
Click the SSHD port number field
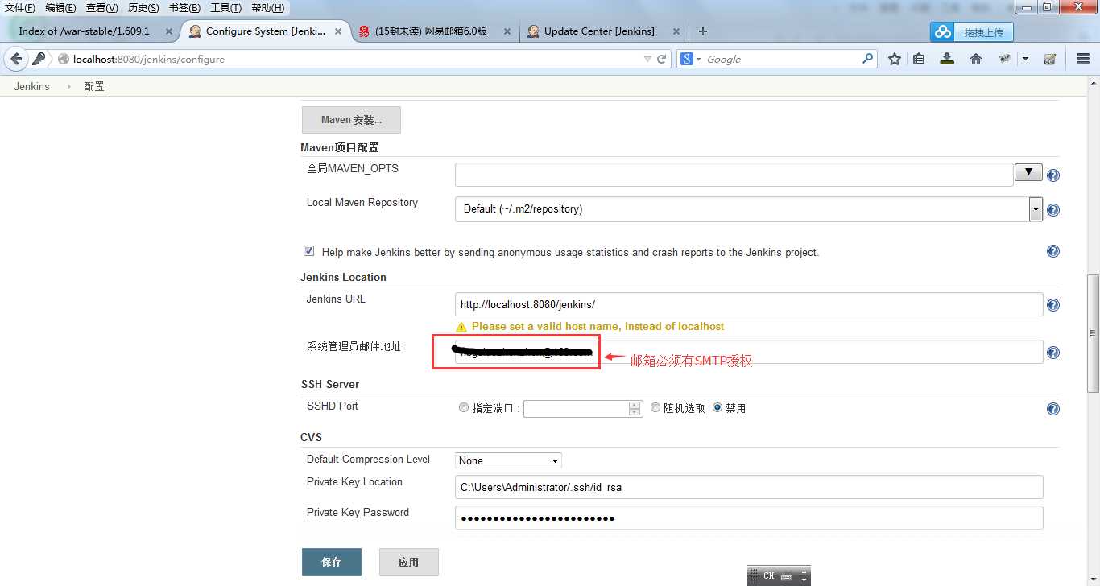click(577, 409)
